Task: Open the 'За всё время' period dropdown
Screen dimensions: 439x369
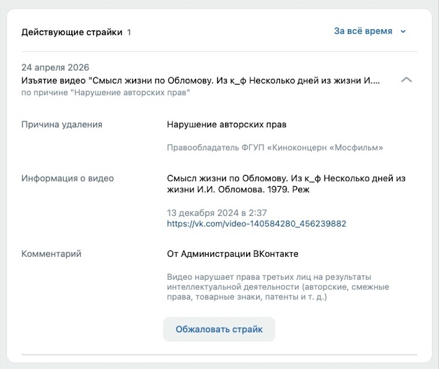Action: coord(370,31)
